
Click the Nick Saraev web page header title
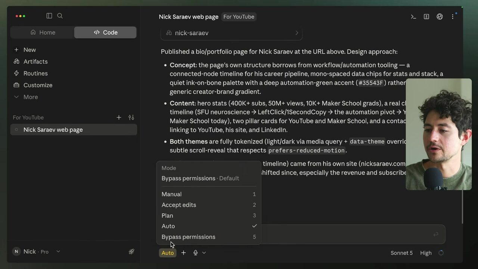tap(189, 17)
